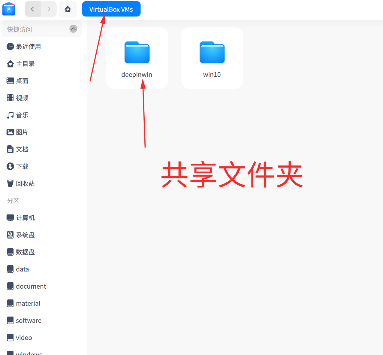Click the 下载 download icon
Image resolution: width=383 pixels, height=355 pixels.
10,166
